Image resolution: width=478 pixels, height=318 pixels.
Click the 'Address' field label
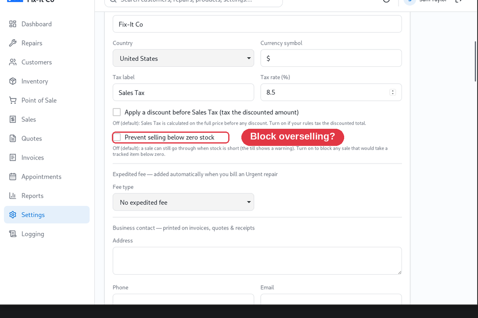(123, 240)
